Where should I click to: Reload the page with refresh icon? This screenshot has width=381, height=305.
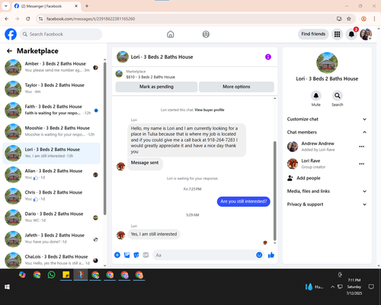(x=28, y=19)
